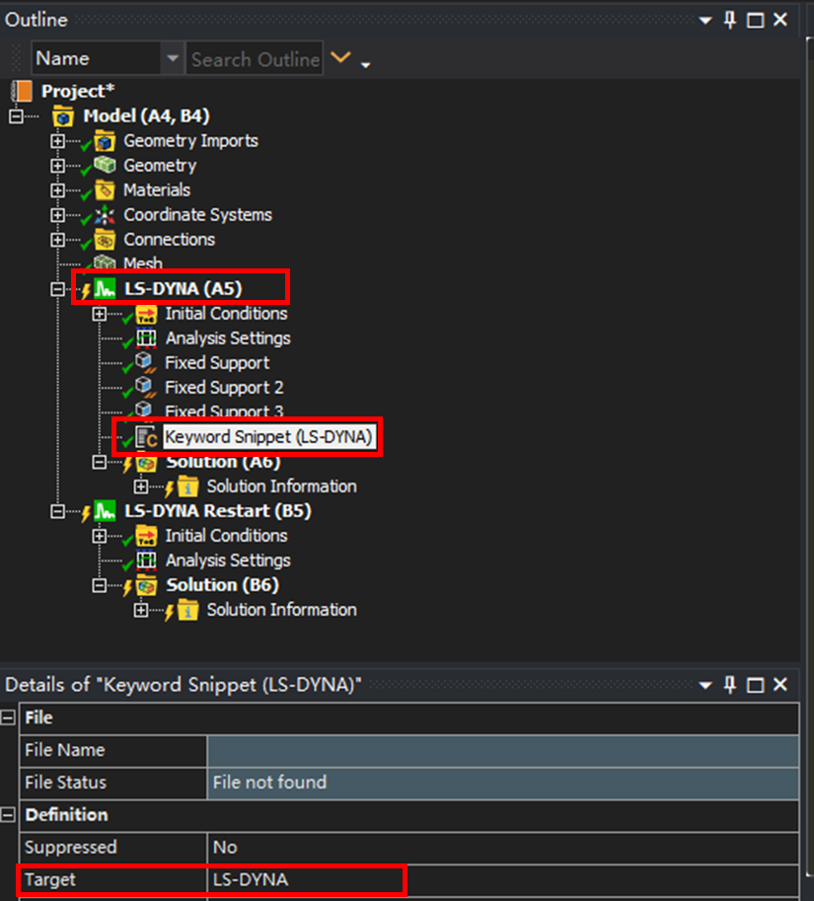Click the Coordinate Systems axes icon

point(105,215)
